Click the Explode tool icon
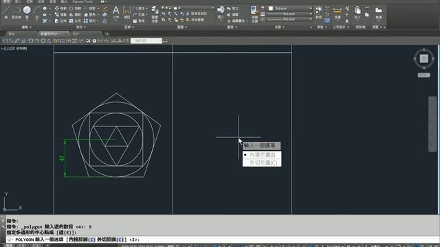Screen dimensions: 440x247 coord(104,14)
